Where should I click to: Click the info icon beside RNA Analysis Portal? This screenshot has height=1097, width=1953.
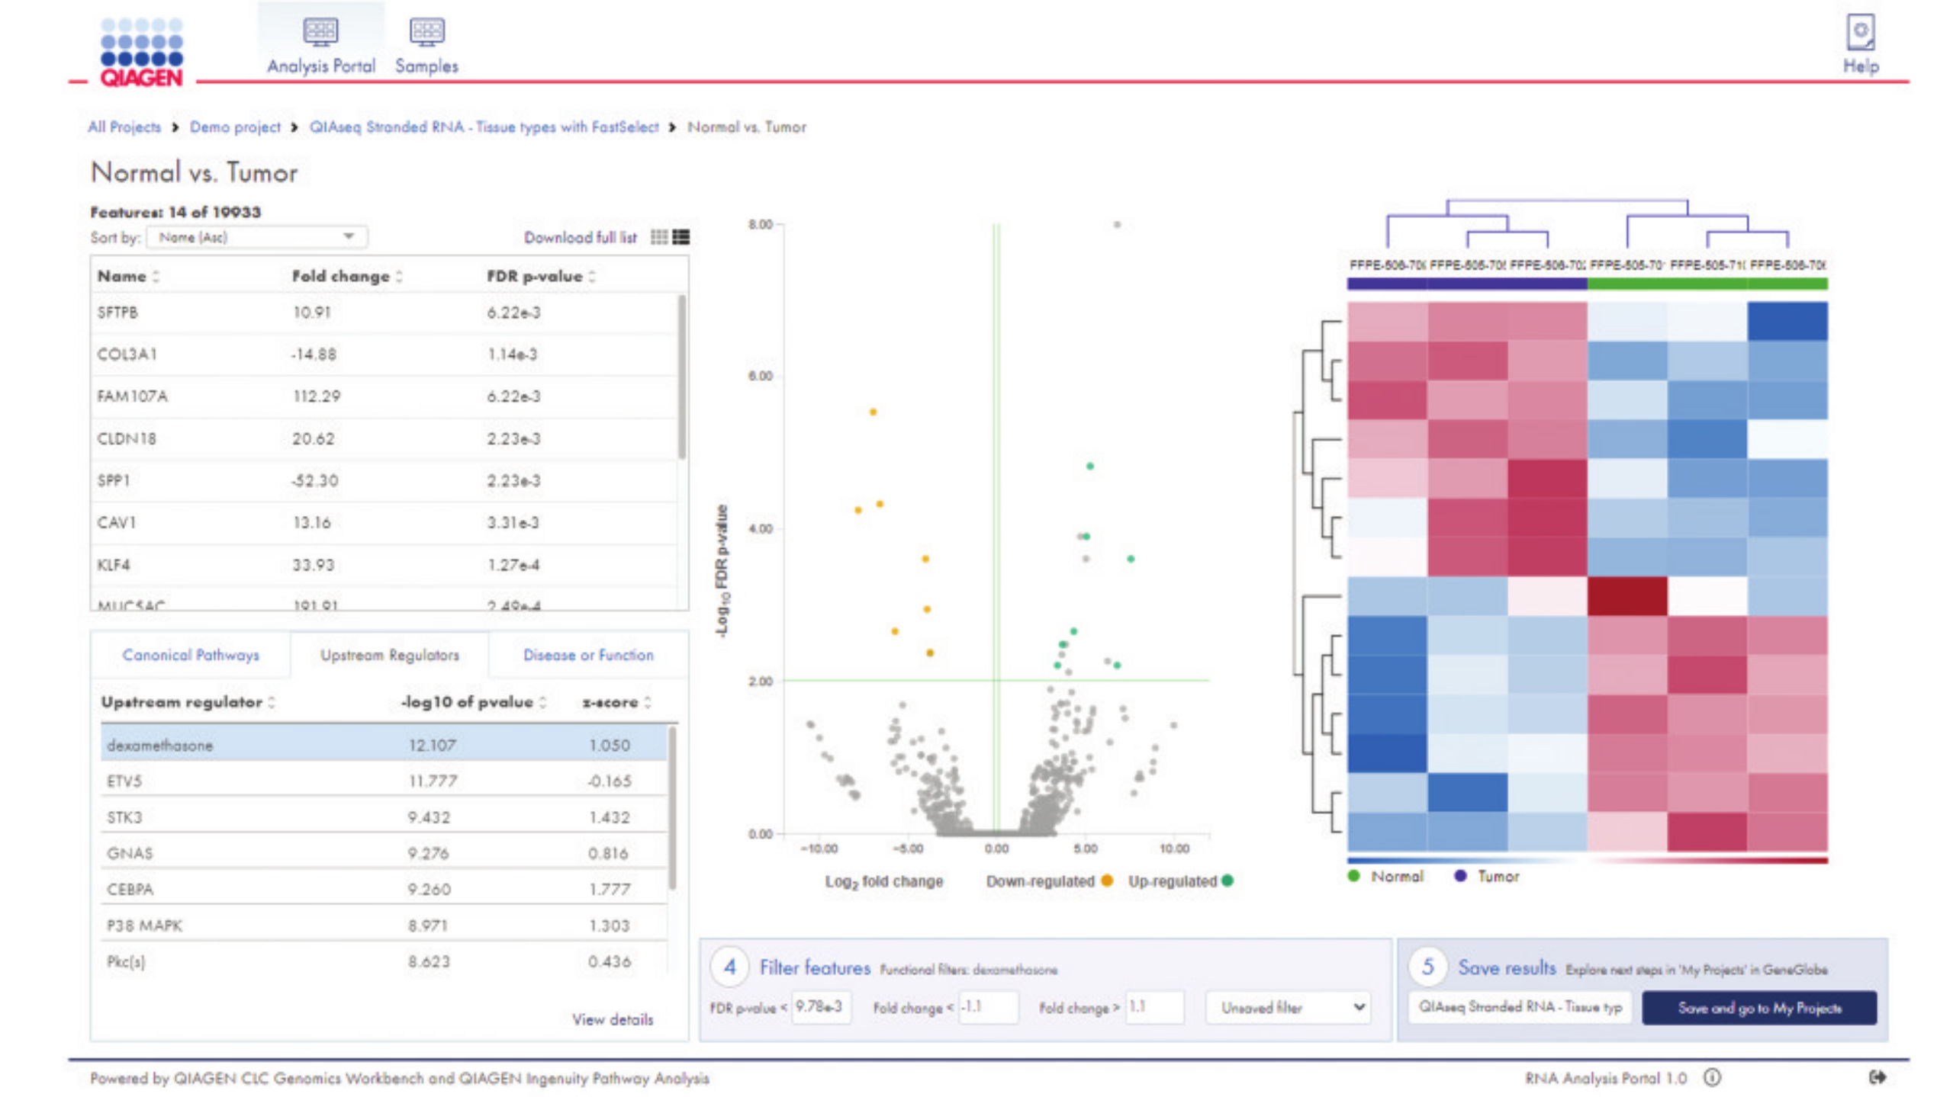[1713, 1077]
